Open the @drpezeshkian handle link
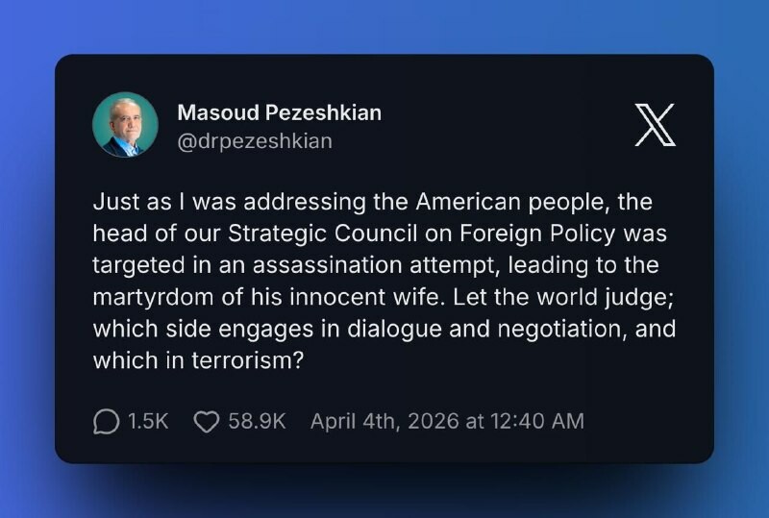Image resolution: width=769 pixels, height=518 pixels. pos(255,141)
